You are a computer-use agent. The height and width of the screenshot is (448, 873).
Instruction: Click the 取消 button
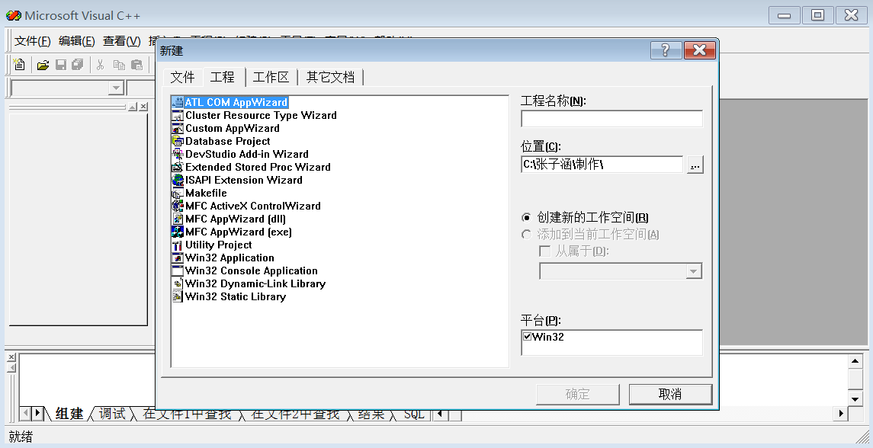(670, 394)
